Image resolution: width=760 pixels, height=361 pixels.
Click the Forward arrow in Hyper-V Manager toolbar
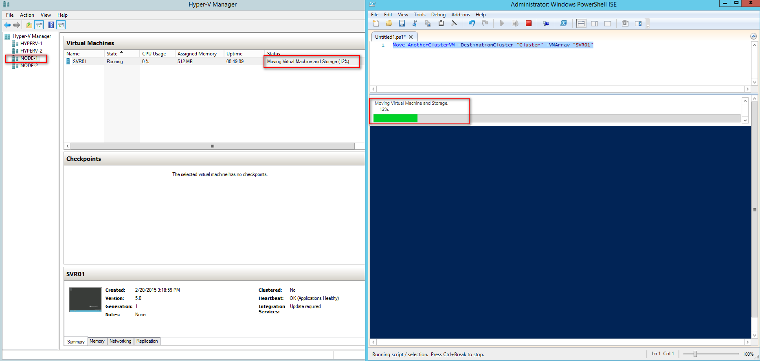coord(17,25)
